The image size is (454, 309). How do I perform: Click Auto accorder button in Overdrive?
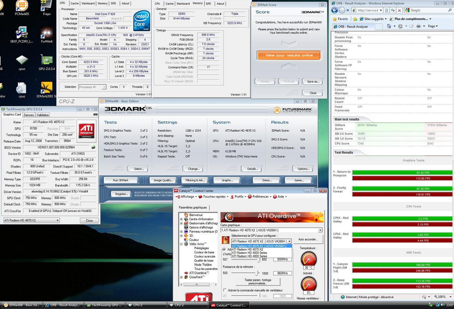(308, 239)
